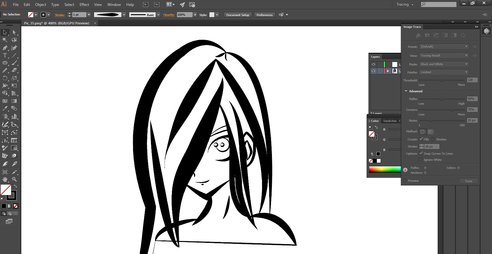Open the Tracing workspace switcher
492x254 pixels.
[x=405, y=5]
